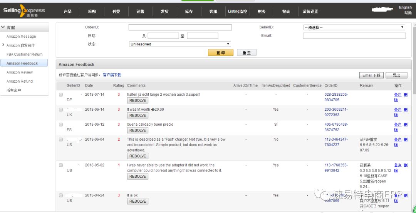
Task: Open the 帮助 help link
Action: coord(408,13)
